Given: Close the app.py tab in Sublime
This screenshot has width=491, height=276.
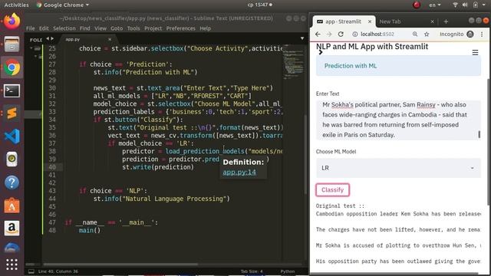Looking at the screenshot, I should pos(110,39).
